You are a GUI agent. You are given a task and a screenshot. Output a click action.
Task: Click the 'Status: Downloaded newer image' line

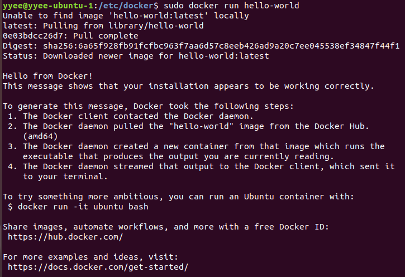tap(136, 56)
